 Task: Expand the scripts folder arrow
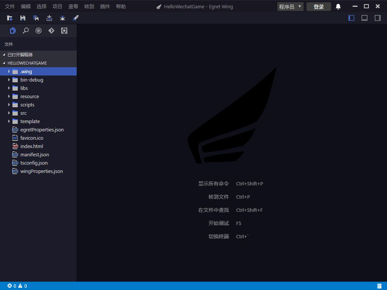[x=9, y=105]
